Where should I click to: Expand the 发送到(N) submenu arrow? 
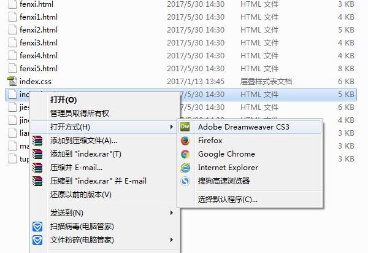click(x=172, y=213)
